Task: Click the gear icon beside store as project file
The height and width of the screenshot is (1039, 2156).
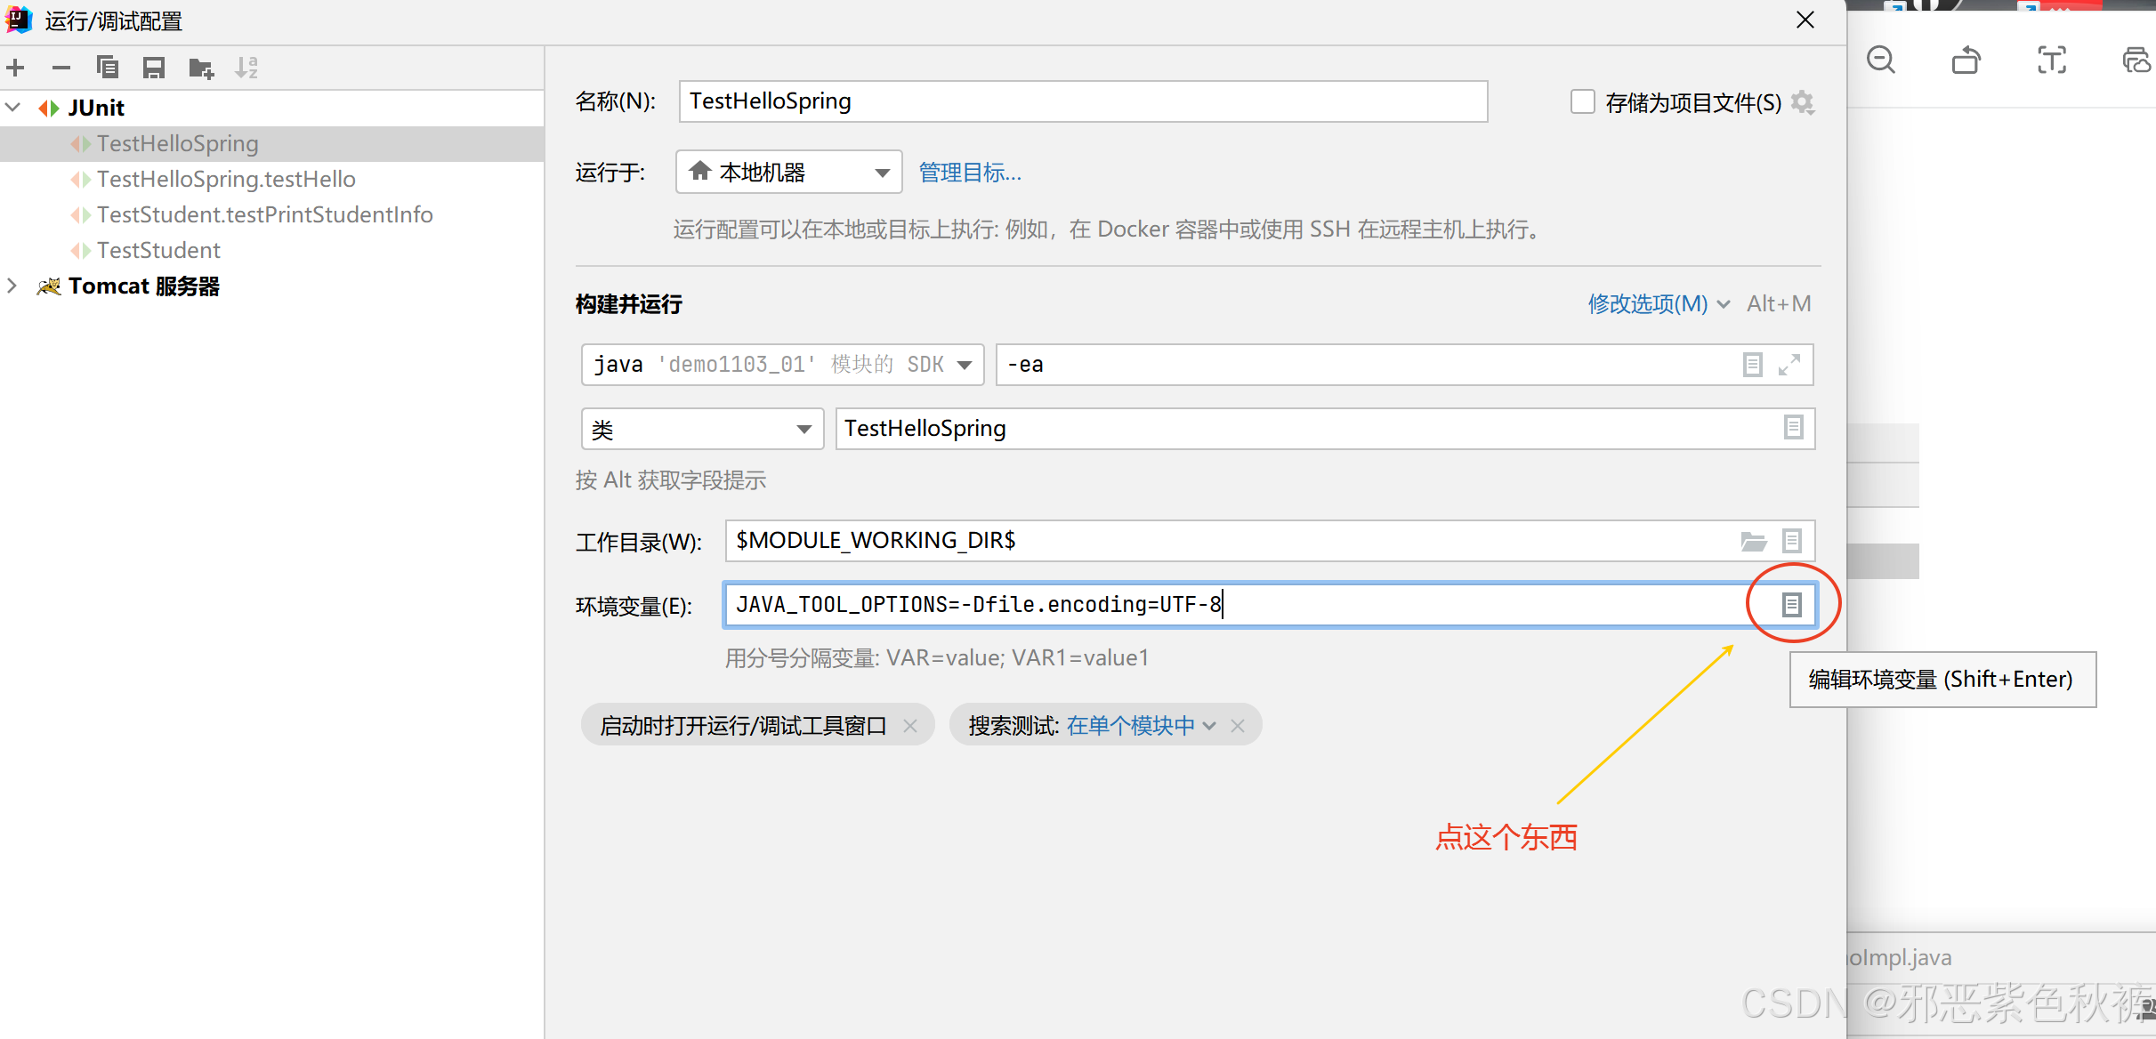Action: click(x=1803, y=102)
